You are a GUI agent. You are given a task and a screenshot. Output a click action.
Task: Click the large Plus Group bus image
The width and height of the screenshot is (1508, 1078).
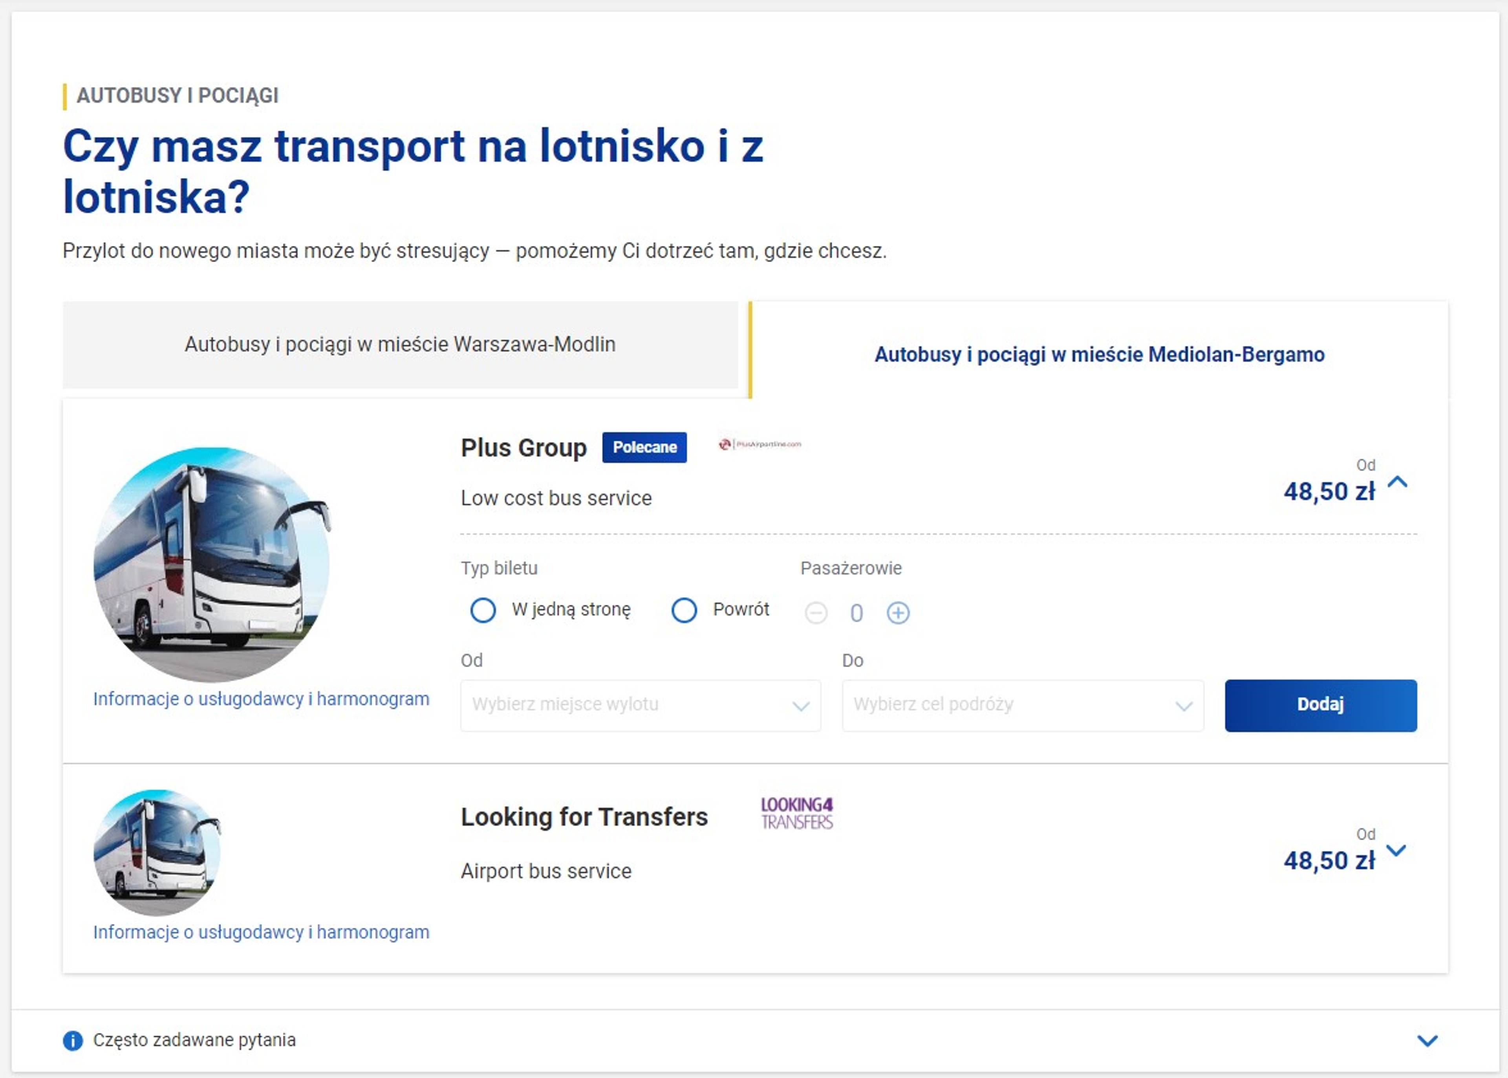(x=212, y=564)
